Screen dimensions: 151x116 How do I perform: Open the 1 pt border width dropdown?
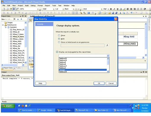[63, 9]
